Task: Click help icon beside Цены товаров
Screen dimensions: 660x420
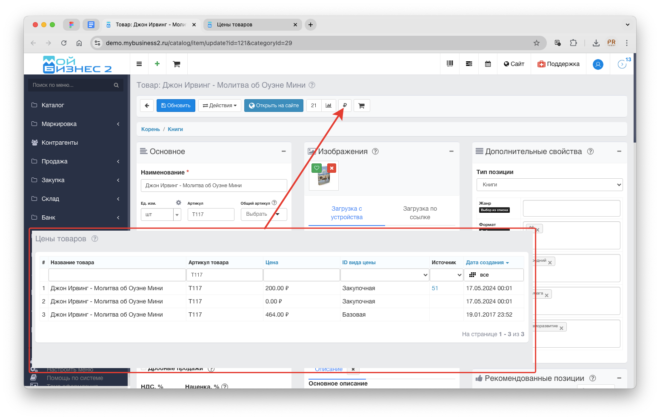Action: [x=95, y=239]
